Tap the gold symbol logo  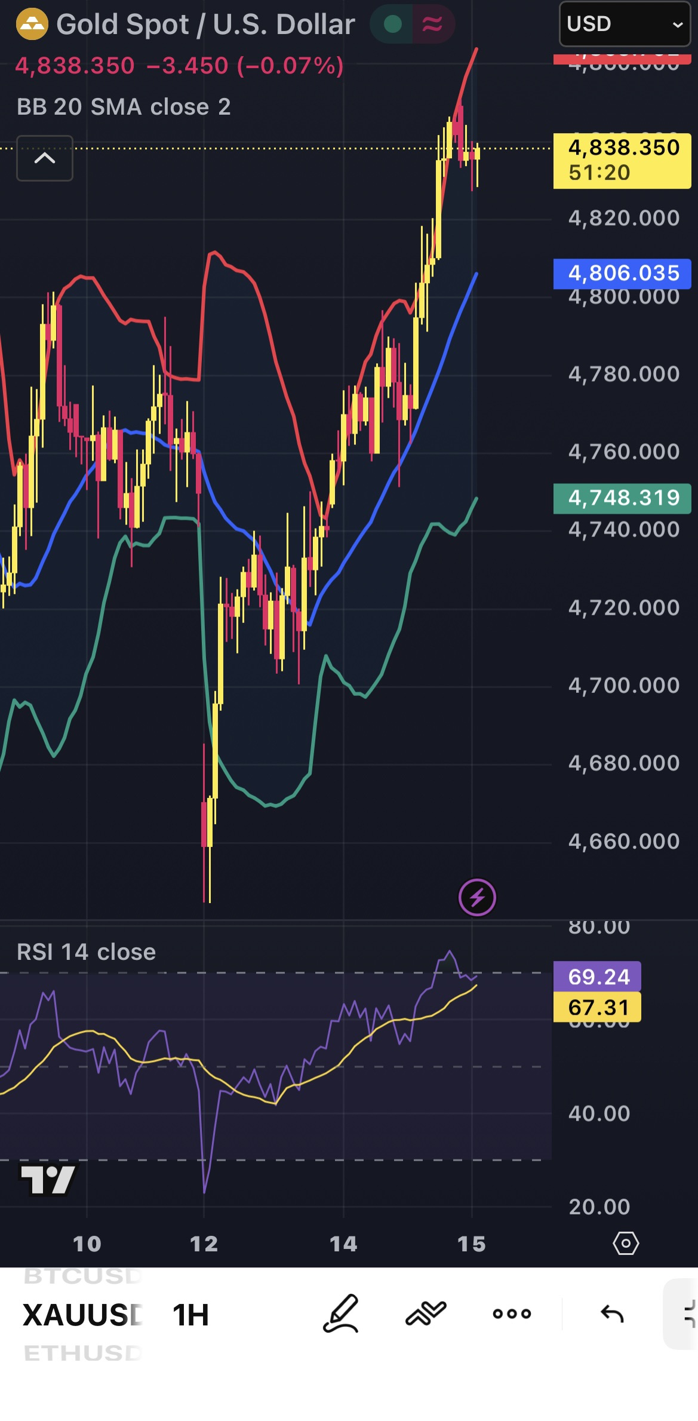[32, 24]
